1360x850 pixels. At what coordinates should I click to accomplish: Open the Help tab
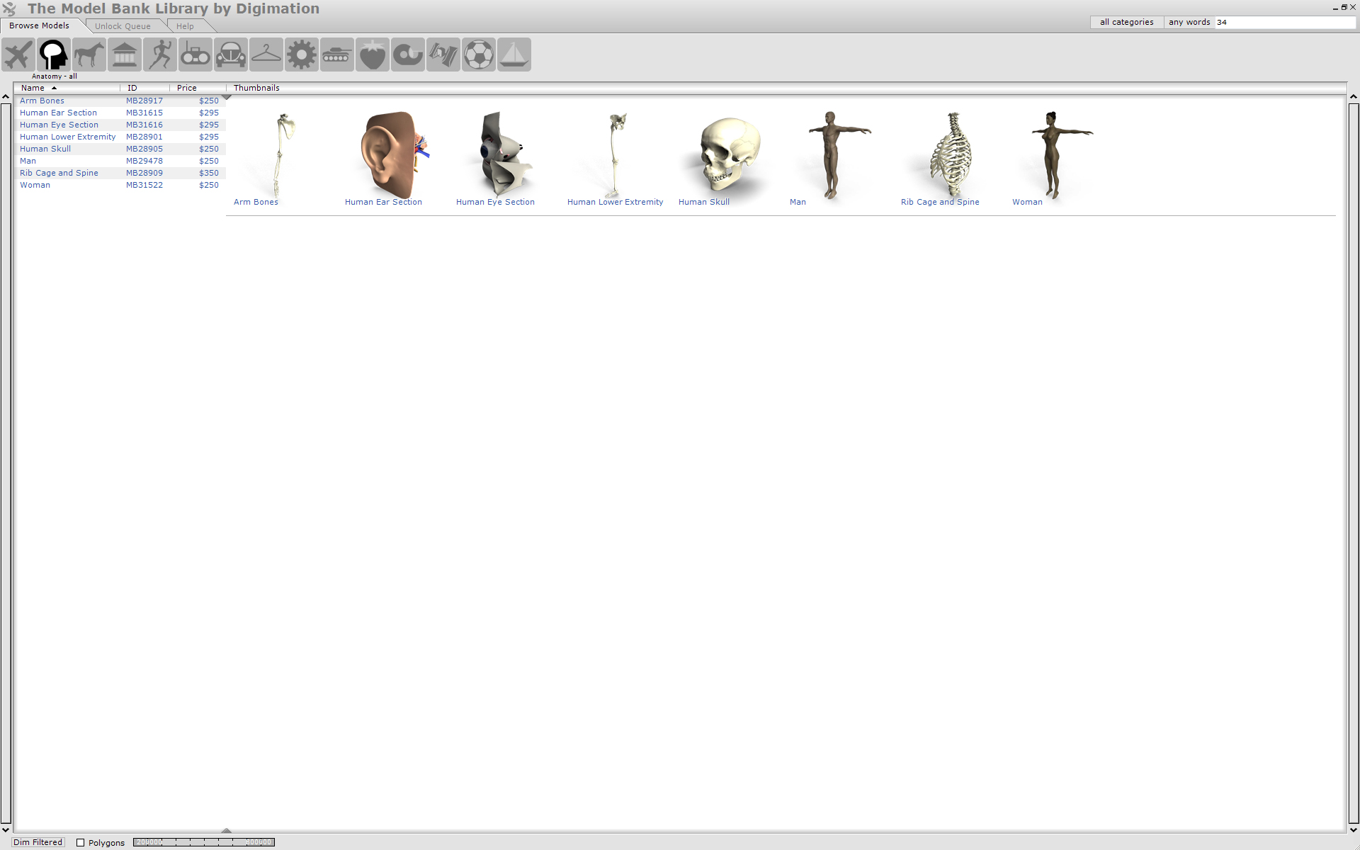[185, 26]
